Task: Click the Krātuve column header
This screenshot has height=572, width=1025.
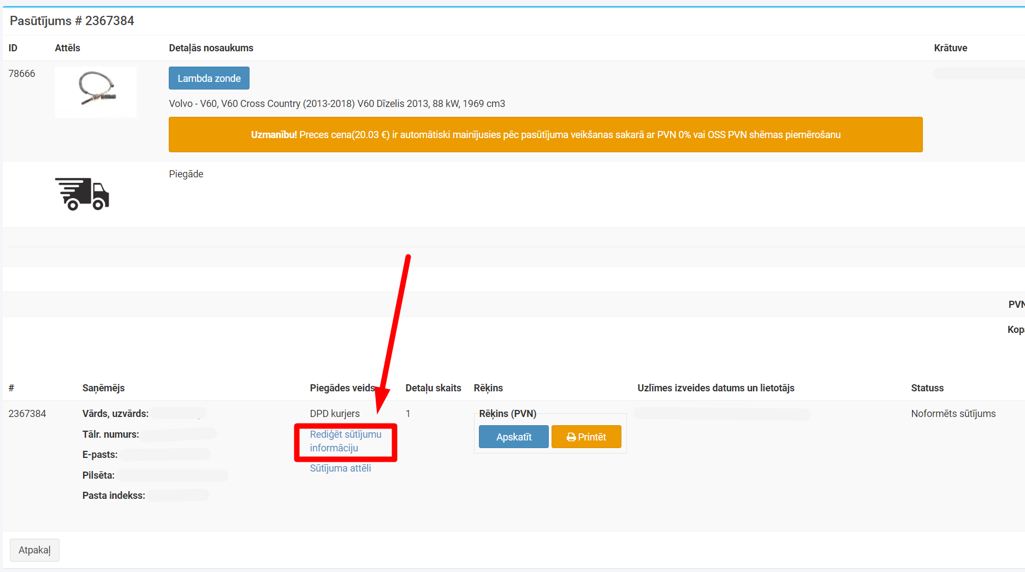Action: (950, 48)
